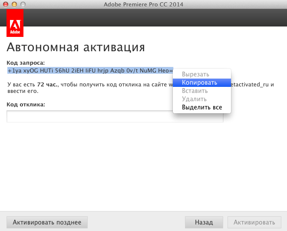Click the Adobe Premiere Pro CC 2014 title

click(x=143, y=4)
